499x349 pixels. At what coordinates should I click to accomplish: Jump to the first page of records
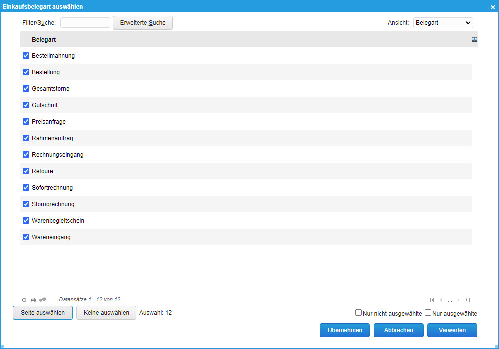[432, 300]
